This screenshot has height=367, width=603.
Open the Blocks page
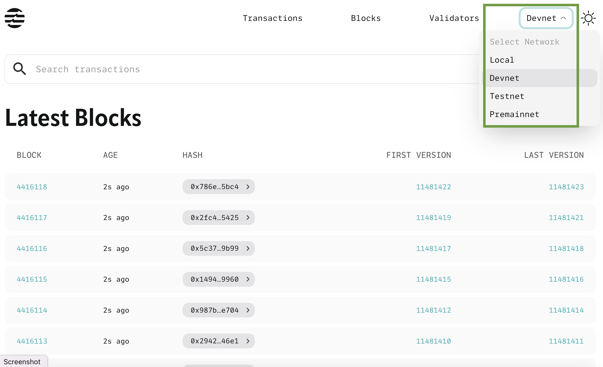(x=366, y=18)
